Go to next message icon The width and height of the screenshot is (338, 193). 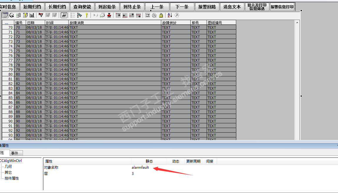132,15
